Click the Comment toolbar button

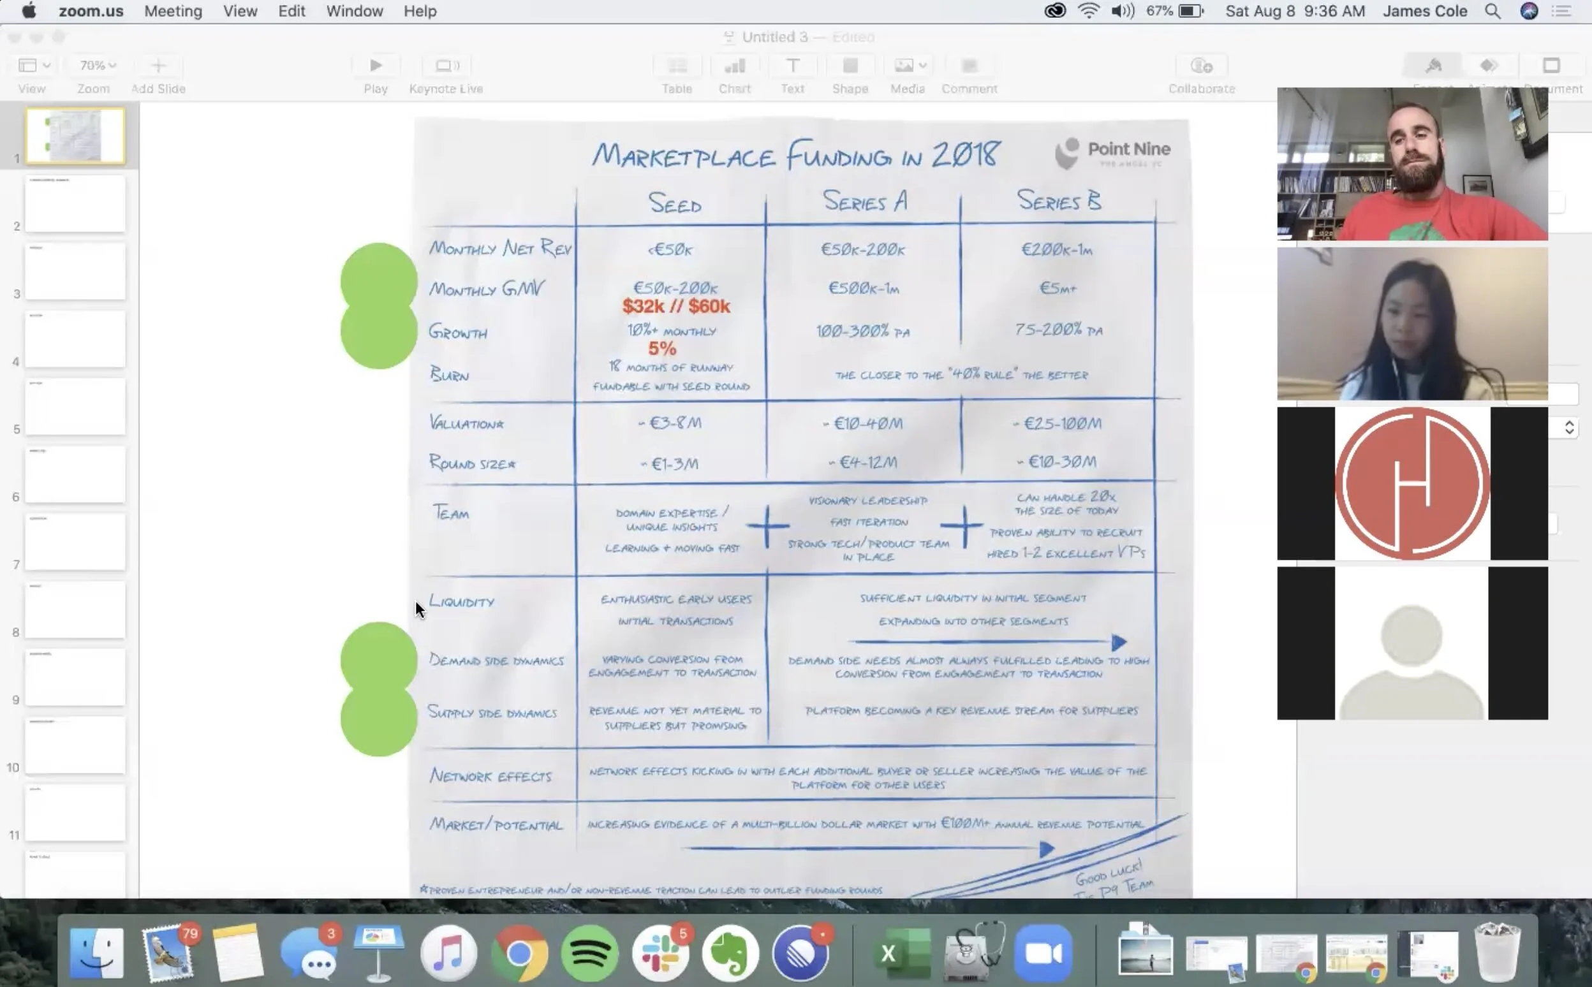[969, 66]
